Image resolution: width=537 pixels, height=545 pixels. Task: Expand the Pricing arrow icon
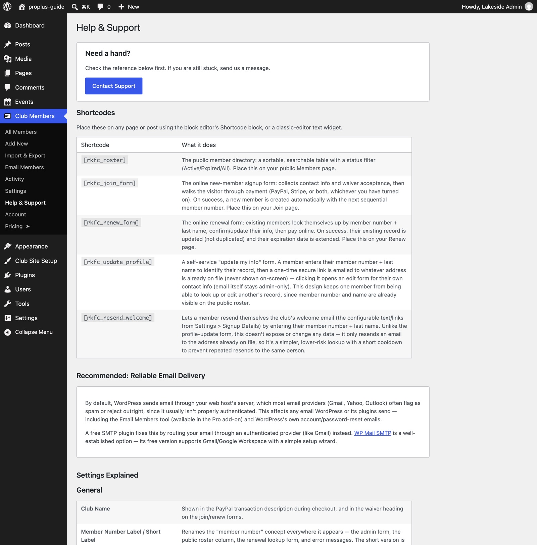(28, 226)
